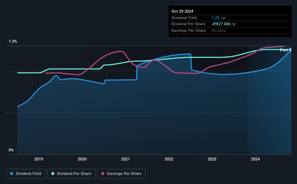
Task: Click the 'Dividend Yield' tooltip row label
Action: [184, 18]
